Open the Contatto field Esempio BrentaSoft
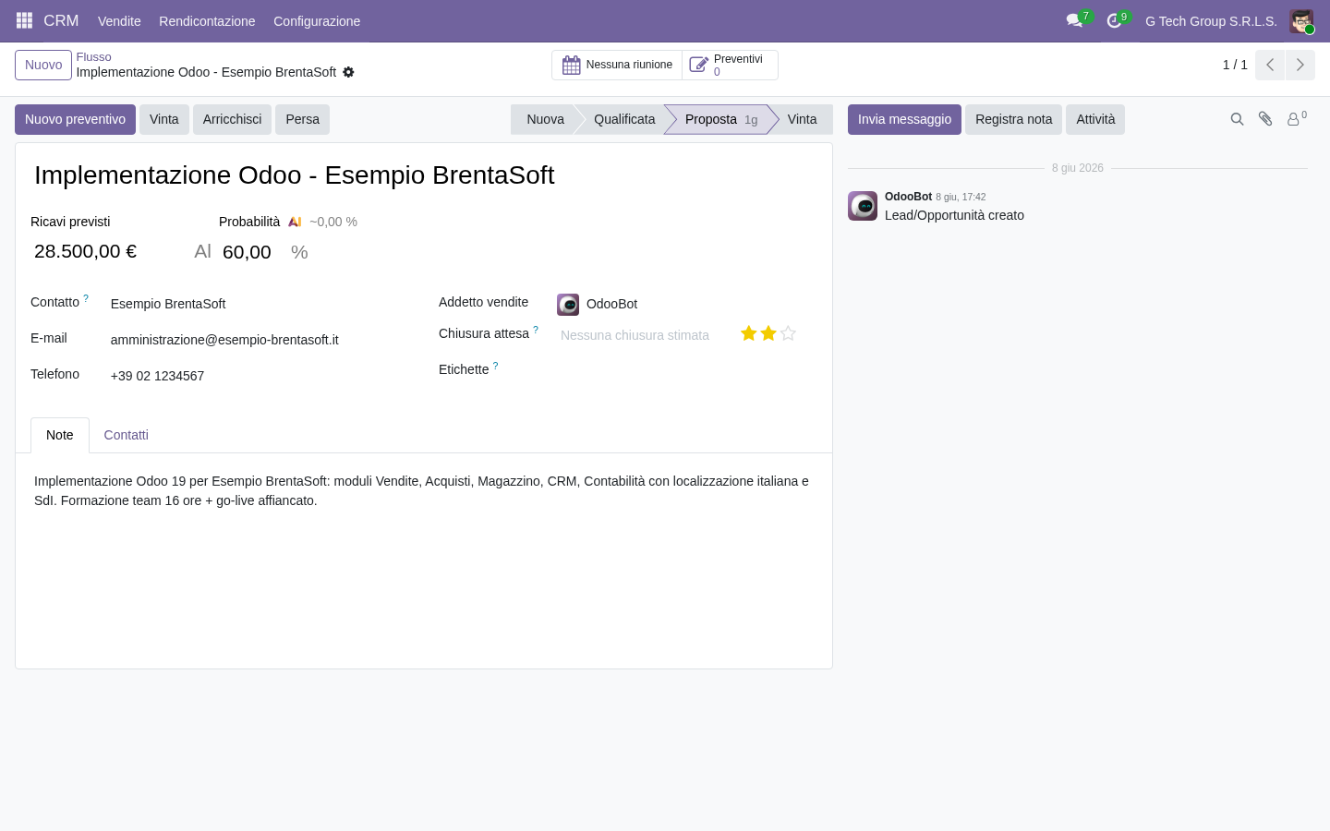Screen dimensions: 1330x831 [259, 304]
